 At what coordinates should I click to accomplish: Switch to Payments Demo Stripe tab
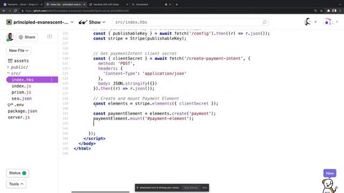point(23,4)
